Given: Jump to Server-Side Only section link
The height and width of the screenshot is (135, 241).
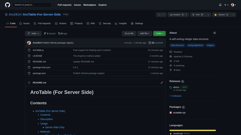Looking at the screenshot, I should pos(55,127).
